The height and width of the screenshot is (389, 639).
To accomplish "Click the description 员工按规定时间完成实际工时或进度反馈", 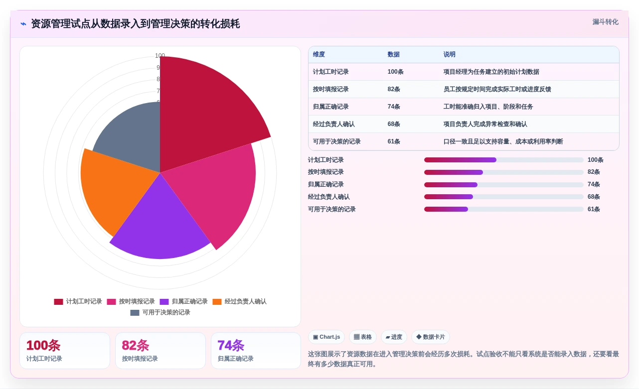I will point(497,90).
